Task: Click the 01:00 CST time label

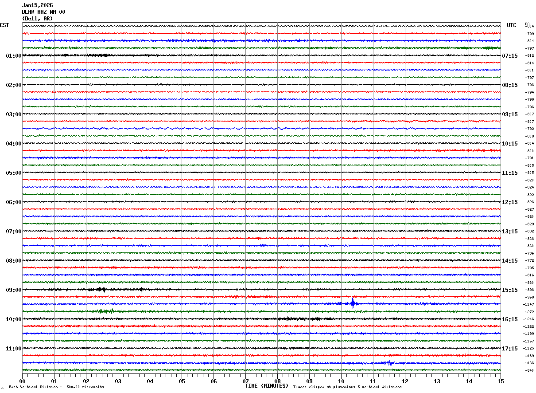Action: coord(13,56)
